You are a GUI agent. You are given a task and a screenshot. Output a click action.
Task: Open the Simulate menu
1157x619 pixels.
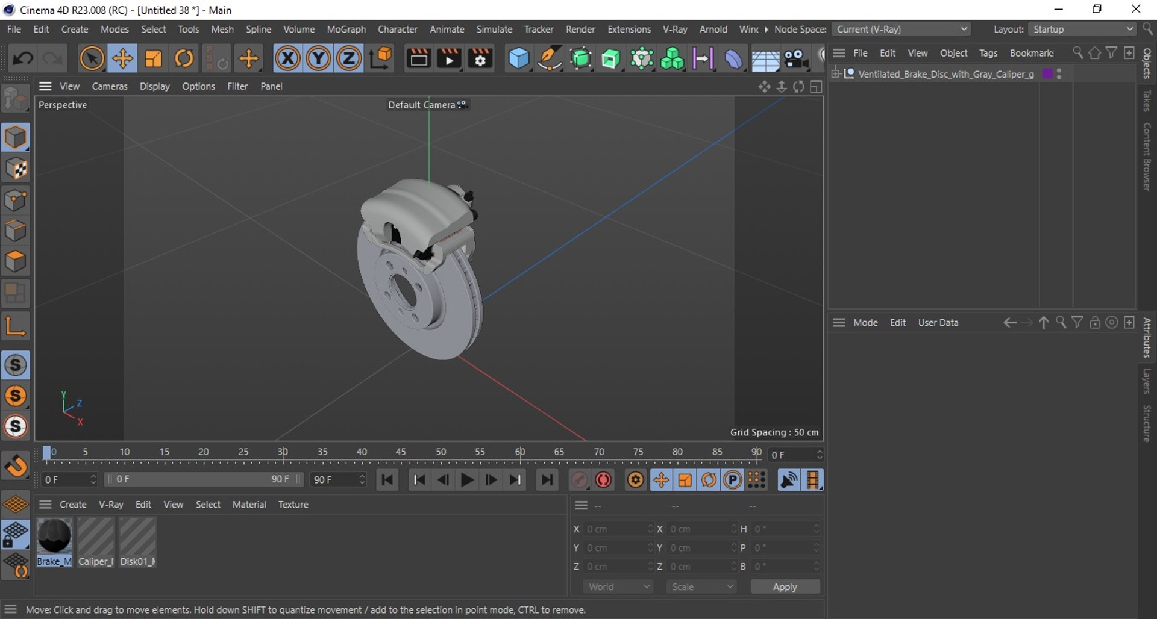494,29
